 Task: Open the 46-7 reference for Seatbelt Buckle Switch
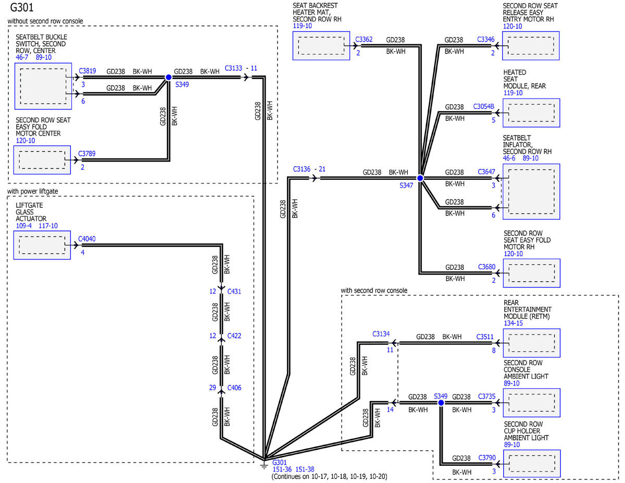click(x=22, y=57)
